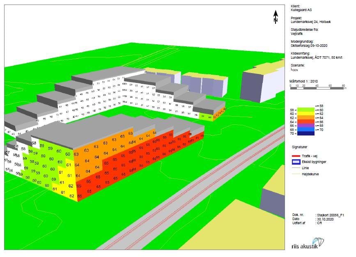
Task: Click the client name Kullegaard AS
Action: click(x=302, y=10)
